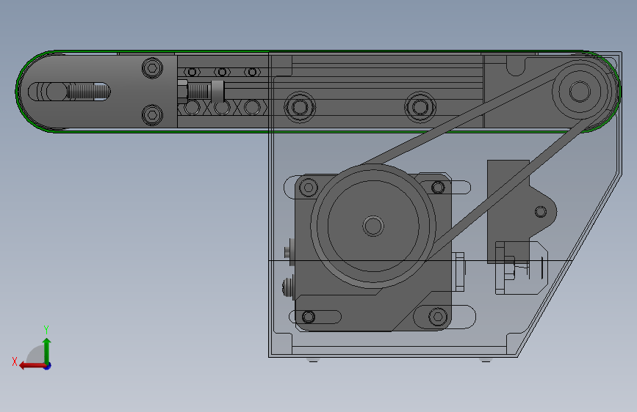Image resolution: width=637 pixels, height=412 pixels.
Task: Select the motor's lower-left mounting bolt
Action: click(x=309, y=317)
